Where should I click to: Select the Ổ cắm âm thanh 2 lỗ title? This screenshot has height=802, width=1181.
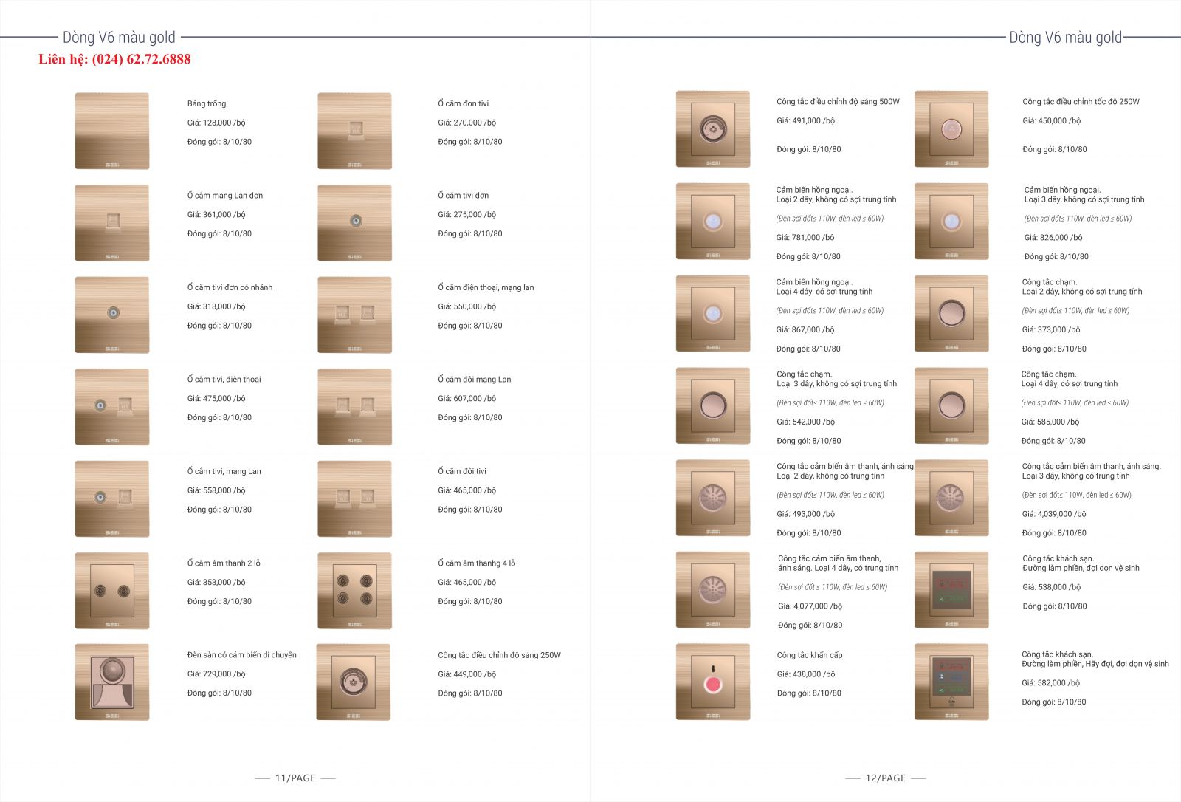pyautogui.click(x=224, y=563)
